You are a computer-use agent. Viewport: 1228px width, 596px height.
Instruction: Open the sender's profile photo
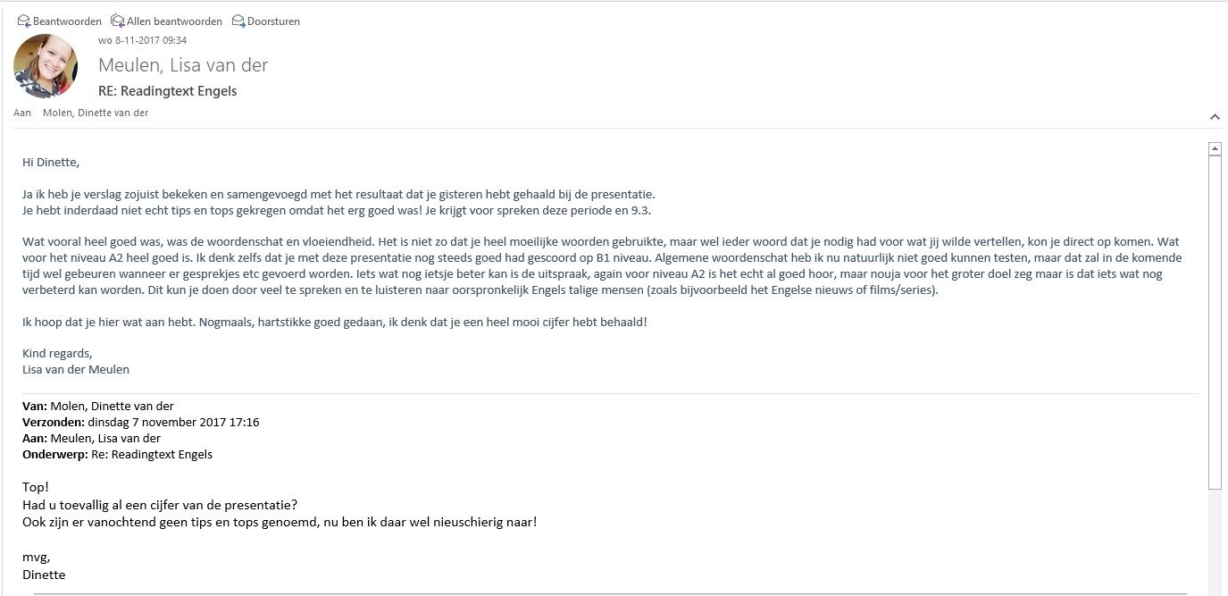[46, 66]
